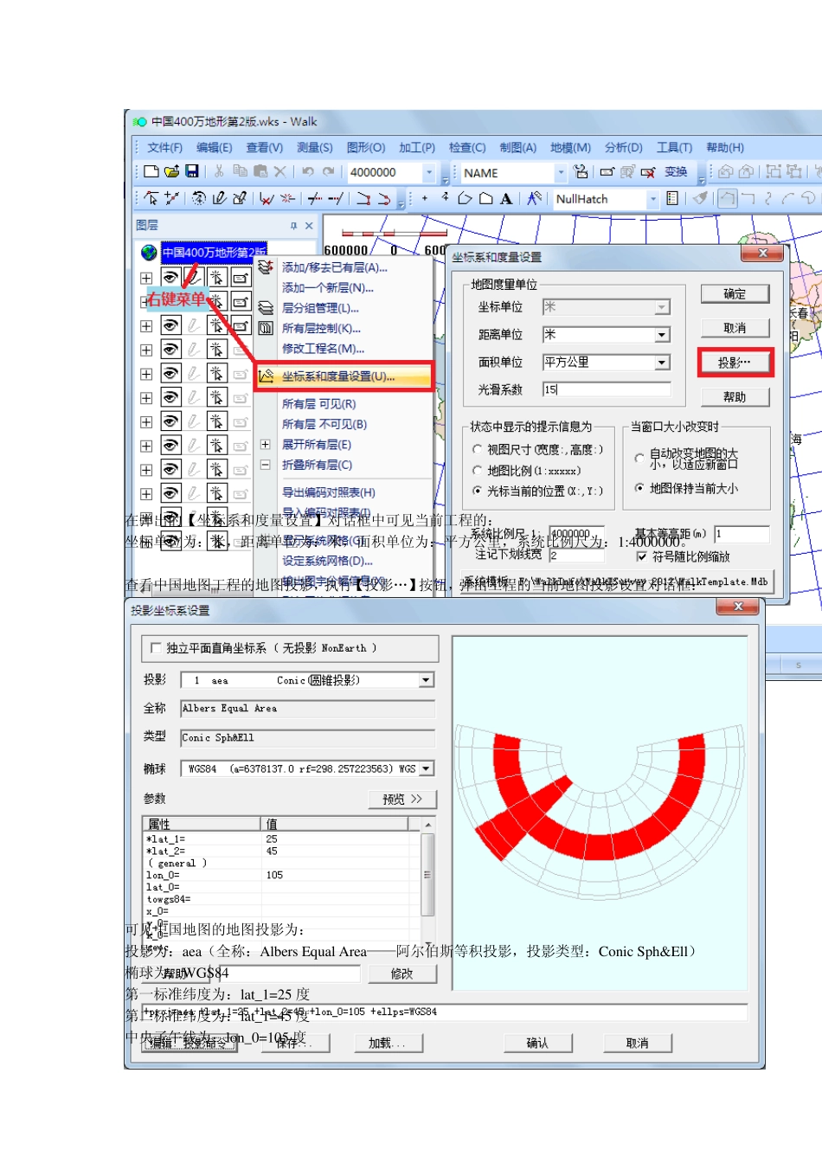The height and width of the screenshot is (1163, 822).
Task: Click the 基本等高距(m) input field
Action: point(742,534)
